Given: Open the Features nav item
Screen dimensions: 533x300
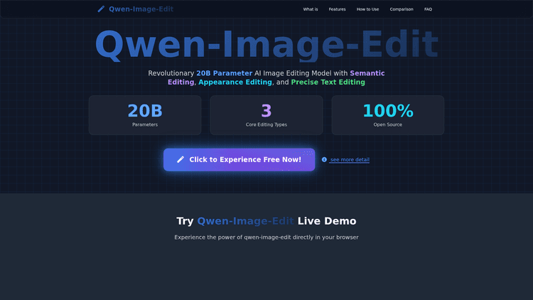Looking at the screenshot, I should [x=337, y=9].
